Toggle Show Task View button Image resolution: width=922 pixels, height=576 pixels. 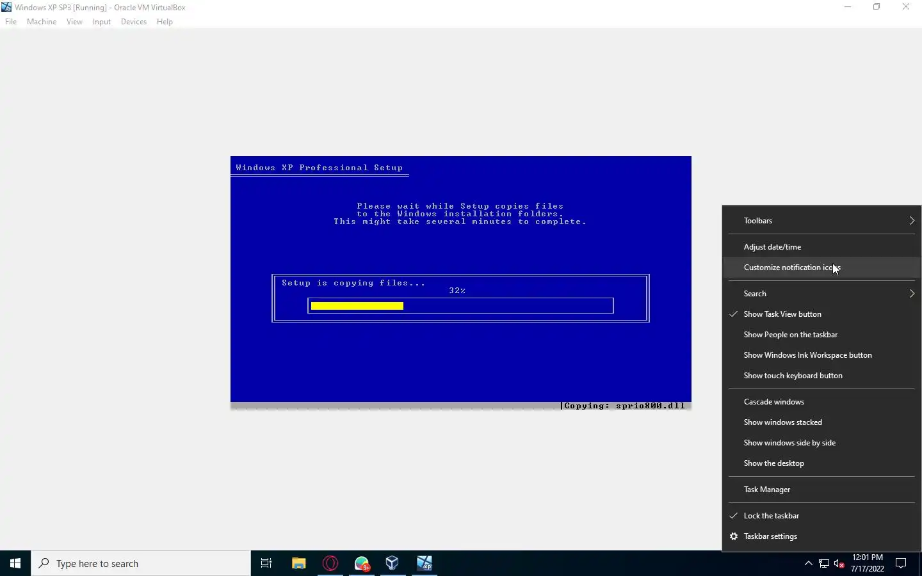tap(821, 314)
